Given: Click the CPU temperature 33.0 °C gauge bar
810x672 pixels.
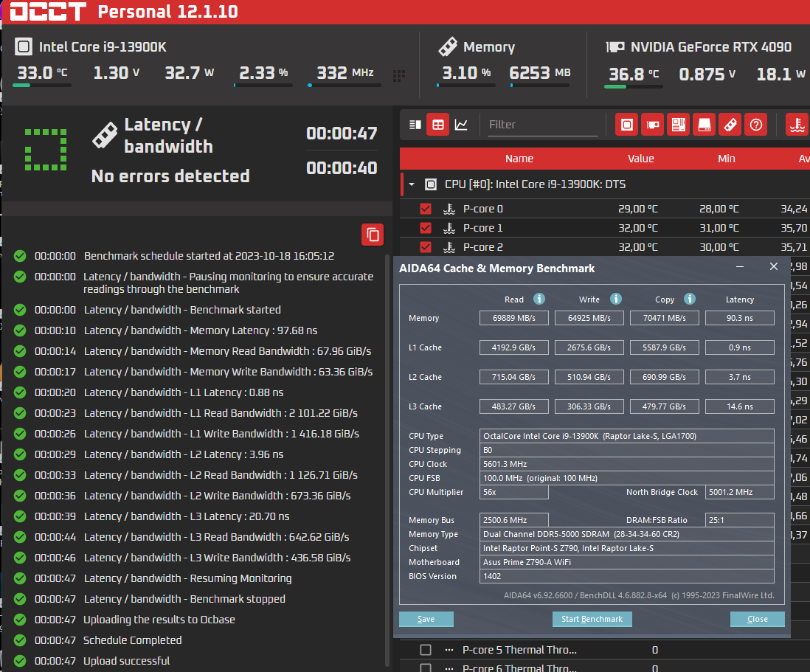Looking at the screenshot, I should pos(41,86).
